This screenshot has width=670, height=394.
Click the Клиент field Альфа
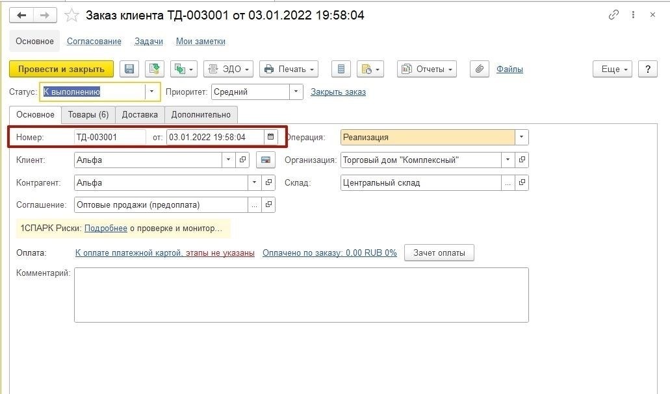(148, 160)
